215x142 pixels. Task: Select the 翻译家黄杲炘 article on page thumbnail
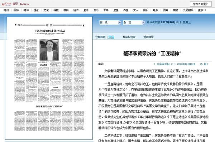tap(49, 106)
